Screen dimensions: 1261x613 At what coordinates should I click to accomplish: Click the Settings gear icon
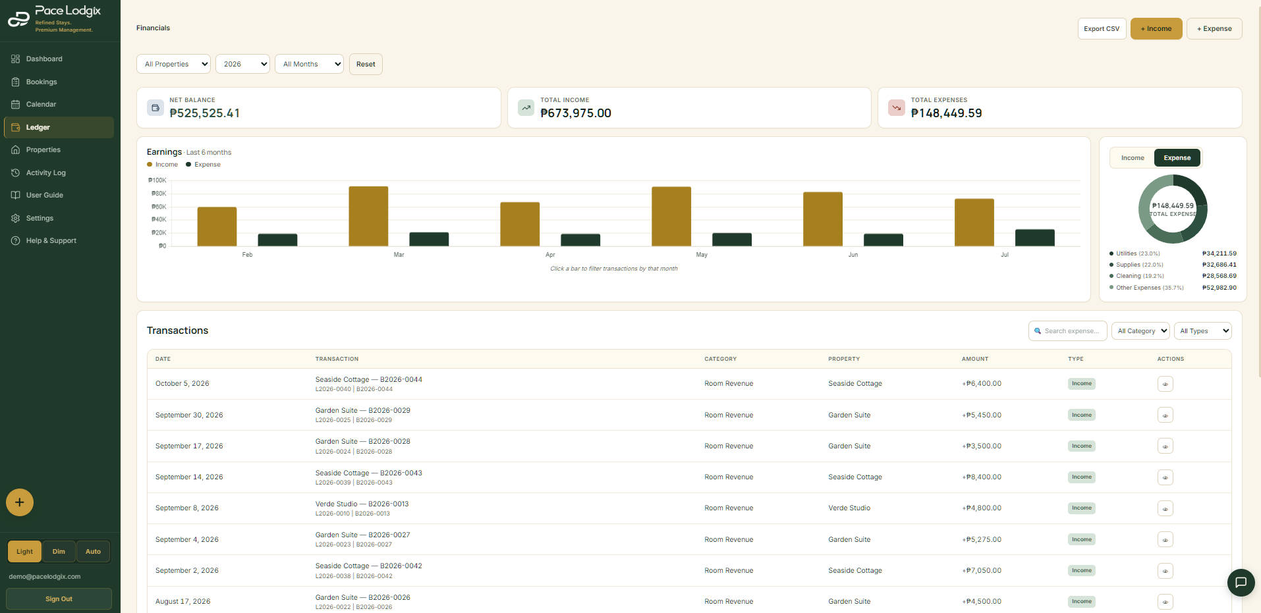[x=15, y=218]
